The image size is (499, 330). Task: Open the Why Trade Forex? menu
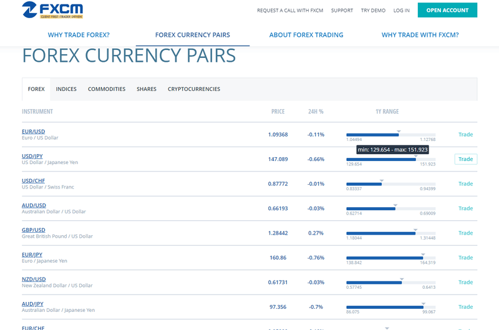pyautogui.click(x=79, y=35)
